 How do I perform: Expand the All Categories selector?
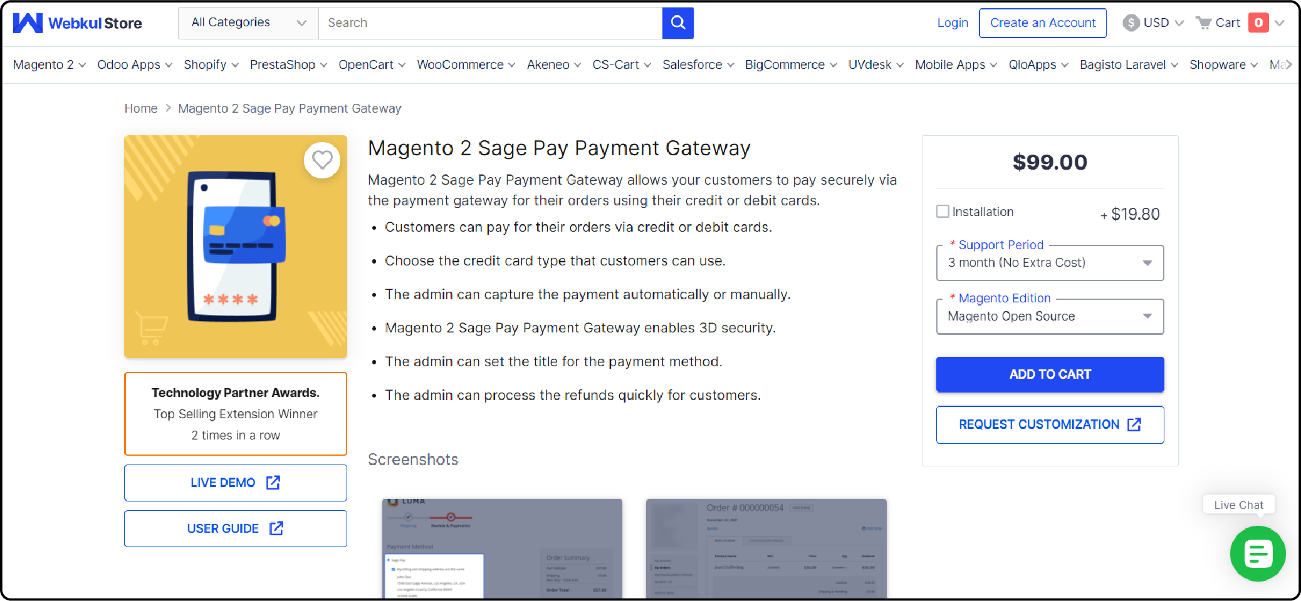pyautogui.click(x=248, y=23)
